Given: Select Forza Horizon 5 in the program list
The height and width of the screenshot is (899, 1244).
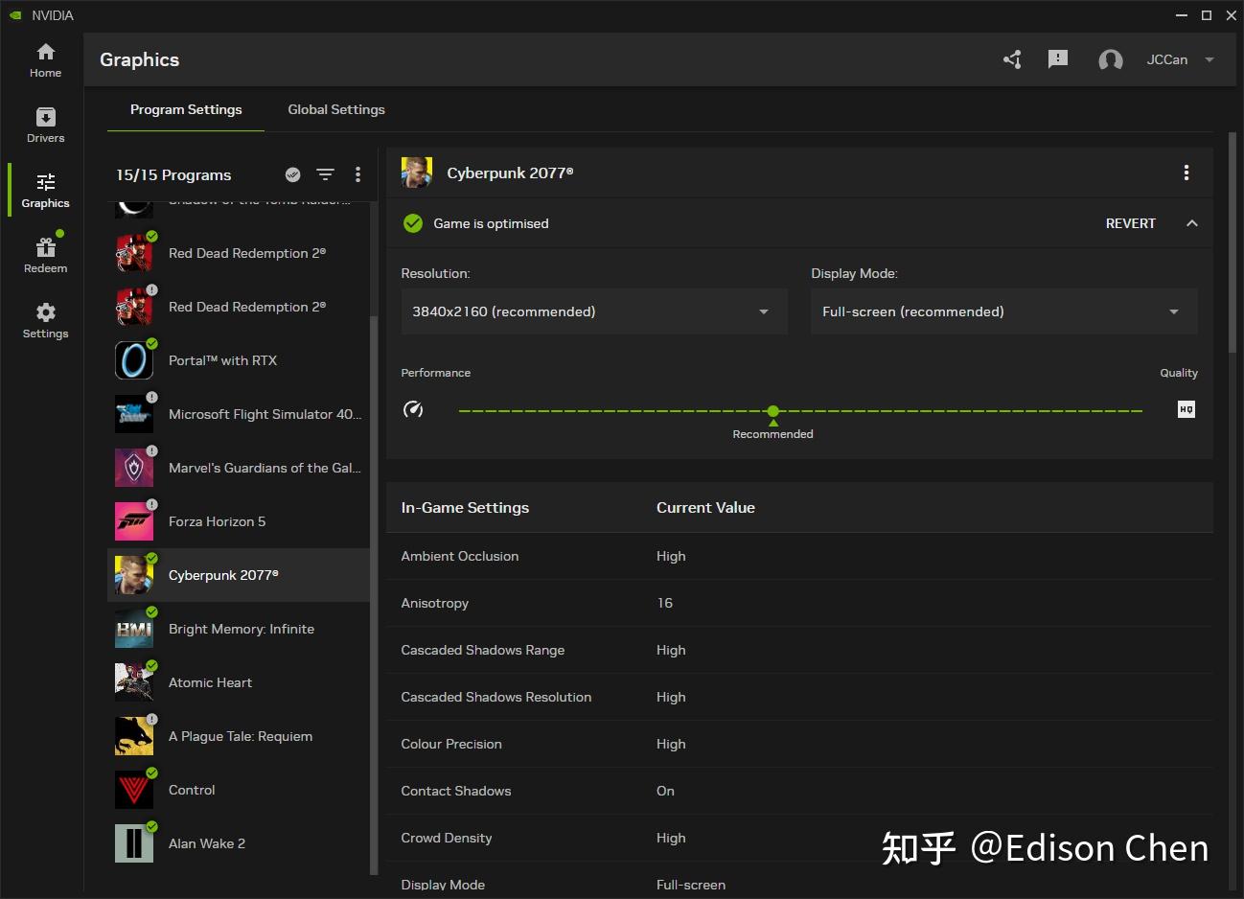Looking at the screenshot, I should coord(217,521).
